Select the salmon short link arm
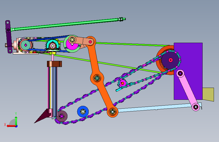 point(82,41)
